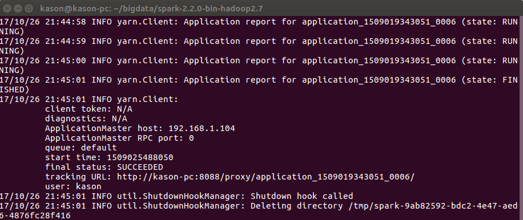Click the 'diagnostics: N/A' line
Screen dimensions: 523x220
click(x=86, y=119)
